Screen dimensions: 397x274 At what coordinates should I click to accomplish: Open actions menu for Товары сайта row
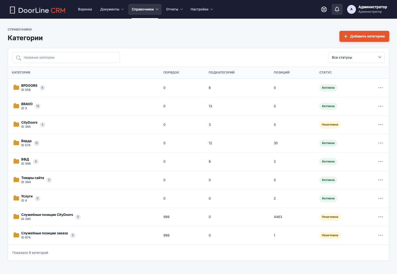point(380,180)
